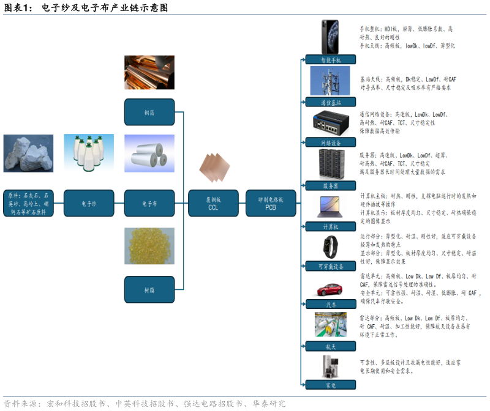Viewport: 490px width, 411px height.
Task: Click the 印制电路板 PCB box
Action: (271, 204)
